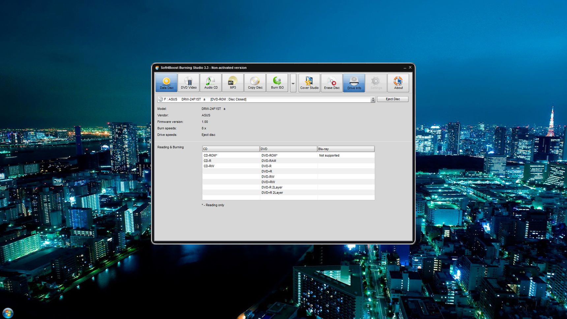Click the Reading & Burning label
The width and height of the screenshot is (567, 319).
(170, 147)
